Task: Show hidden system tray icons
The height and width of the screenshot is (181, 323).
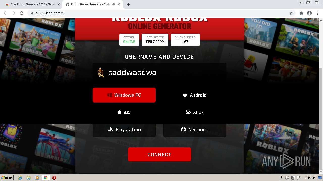Action: point(281,178)
